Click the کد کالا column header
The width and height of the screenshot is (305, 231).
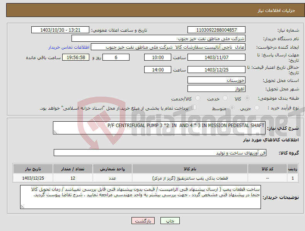(x=268, y=169)
